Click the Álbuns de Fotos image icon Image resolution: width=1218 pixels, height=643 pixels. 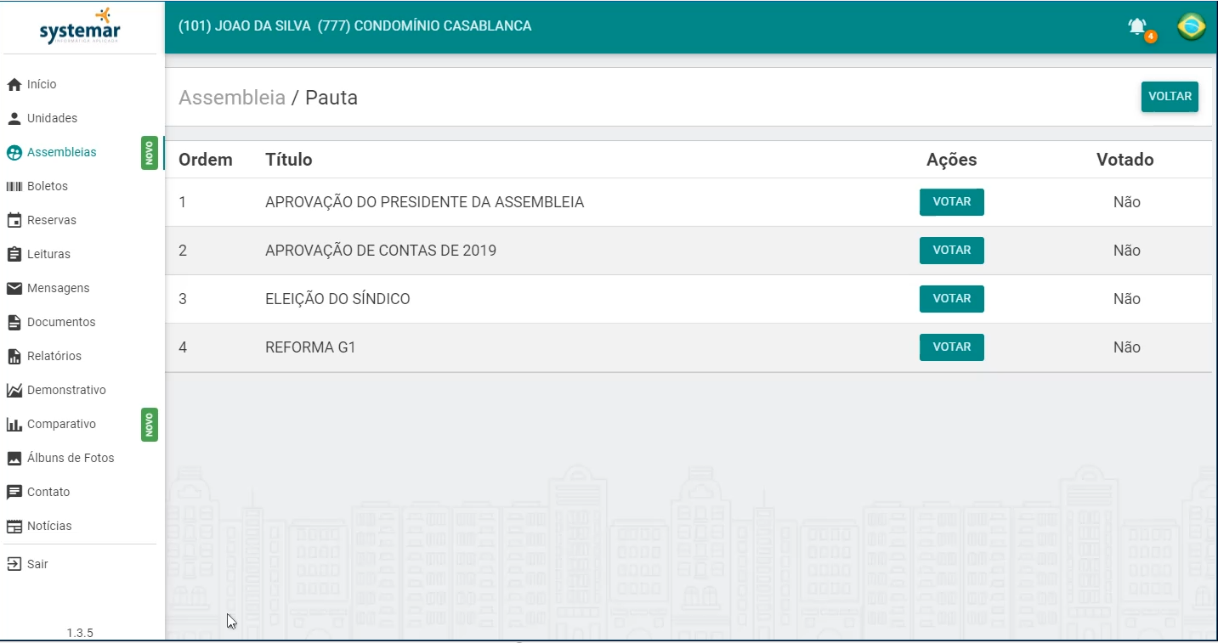(x=14, y=459)
